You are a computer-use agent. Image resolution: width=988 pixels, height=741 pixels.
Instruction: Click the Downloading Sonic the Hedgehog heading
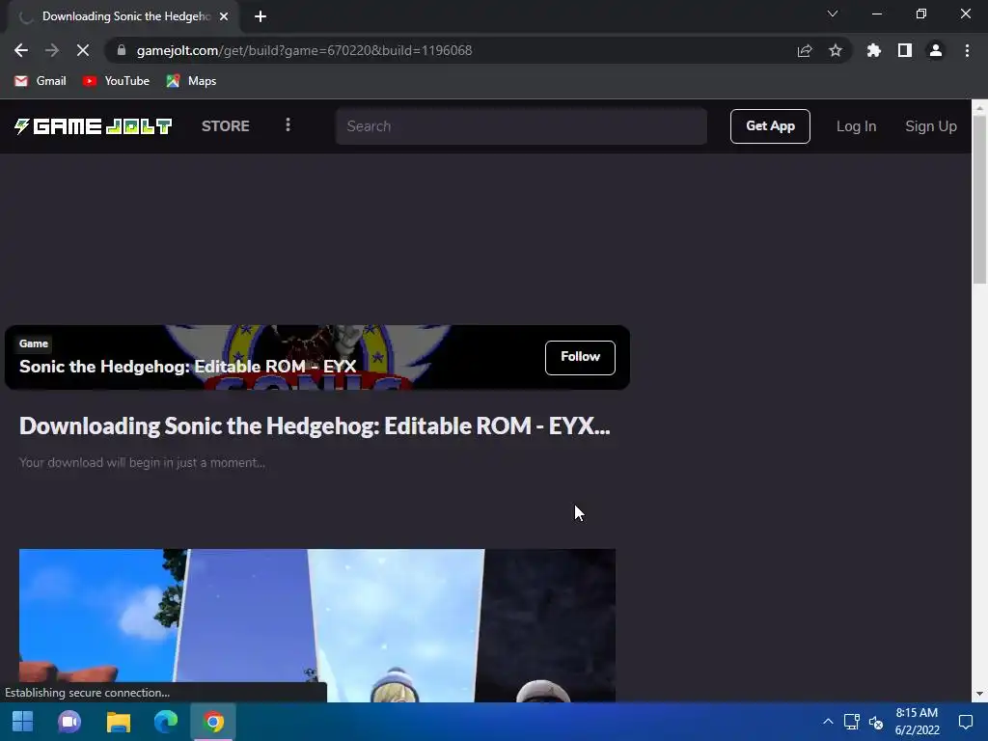(315, 425)
